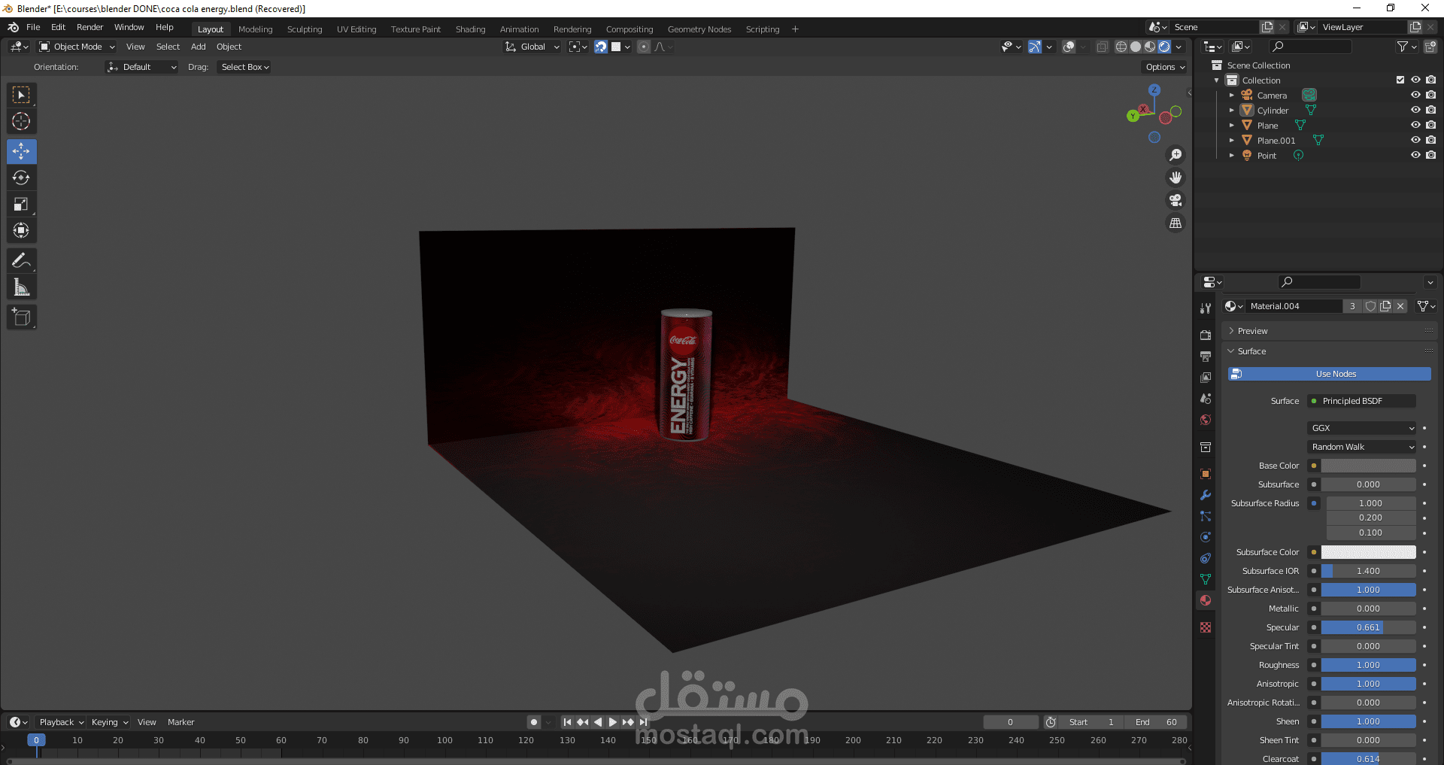Image resolution: width=1444 pixels, height=765 pixels.
Task: Click the Subsurface Color swatch
Action: (1368, 552)
